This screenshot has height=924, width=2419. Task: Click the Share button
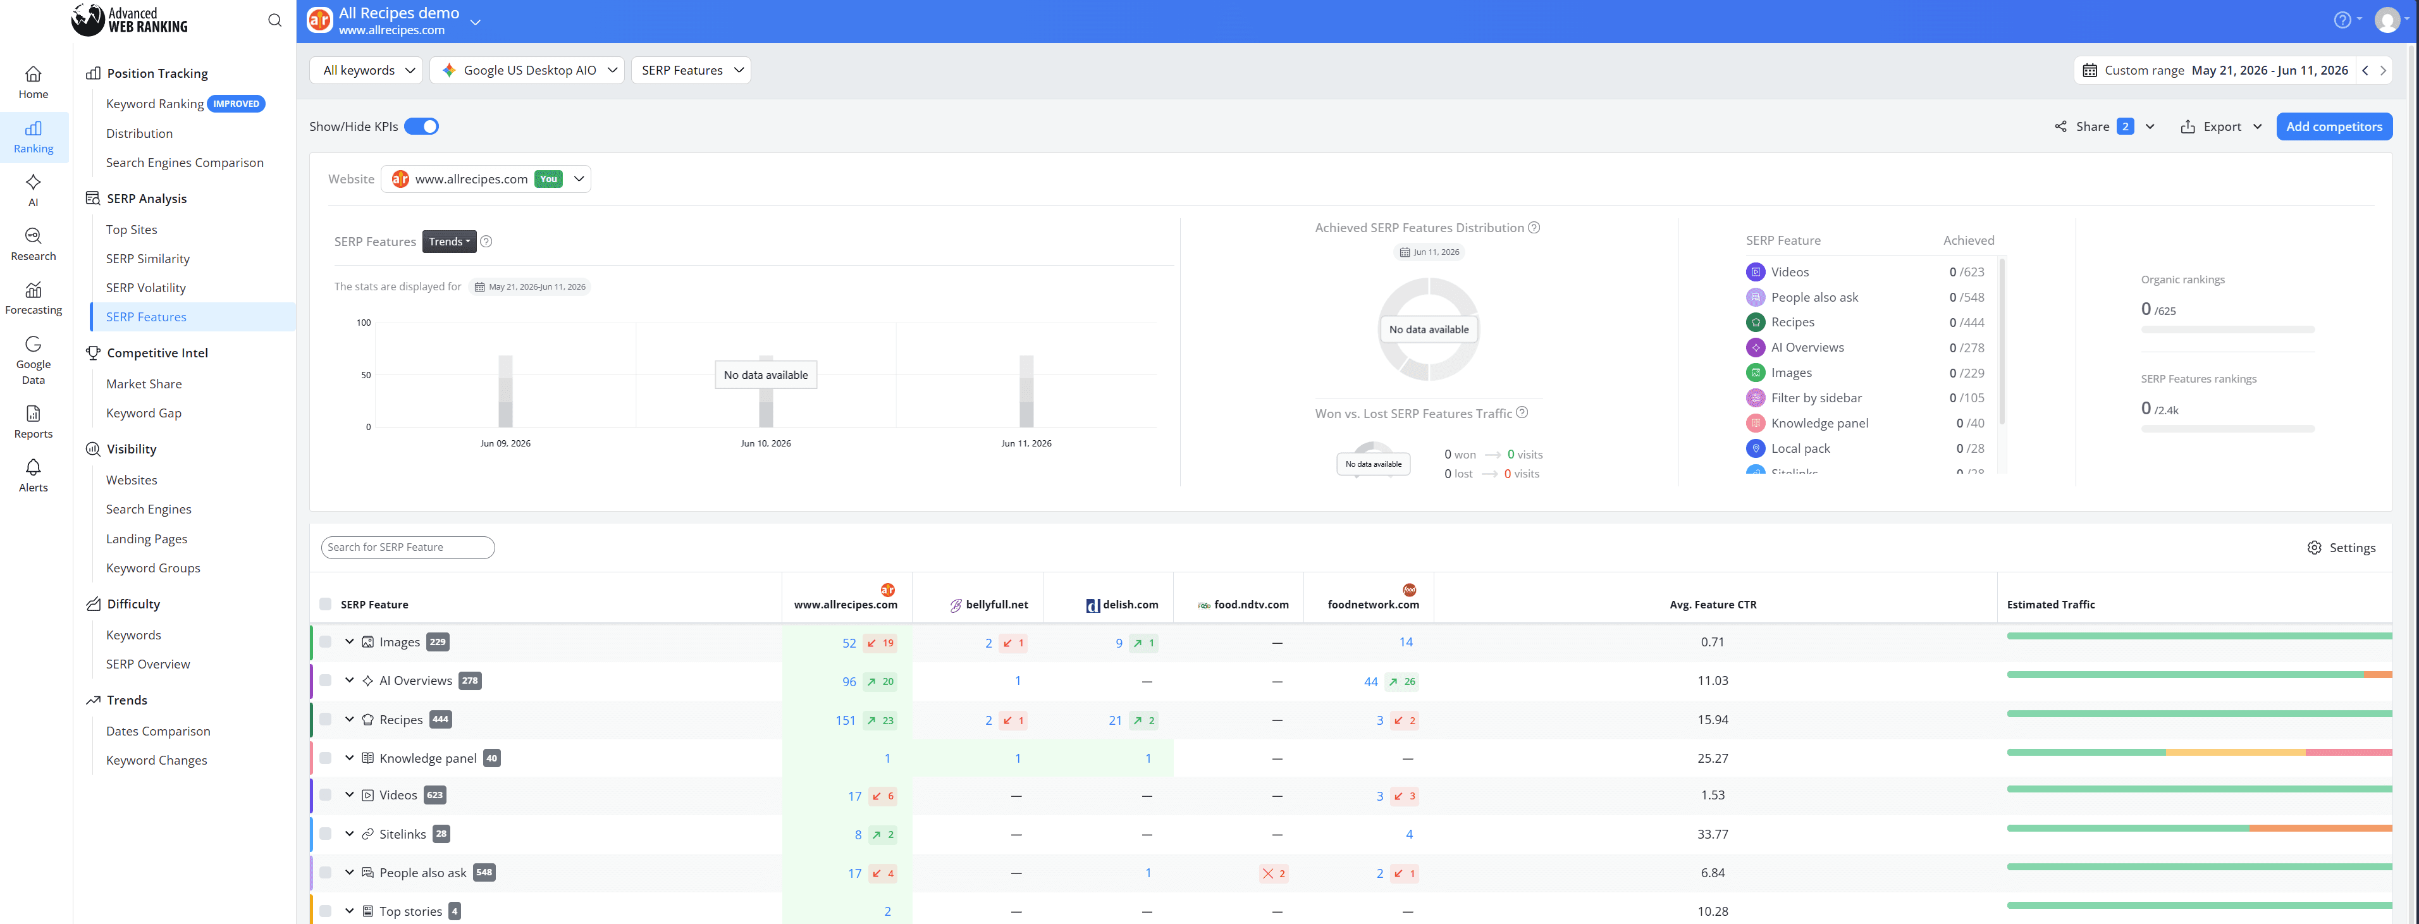(2103, 126)
